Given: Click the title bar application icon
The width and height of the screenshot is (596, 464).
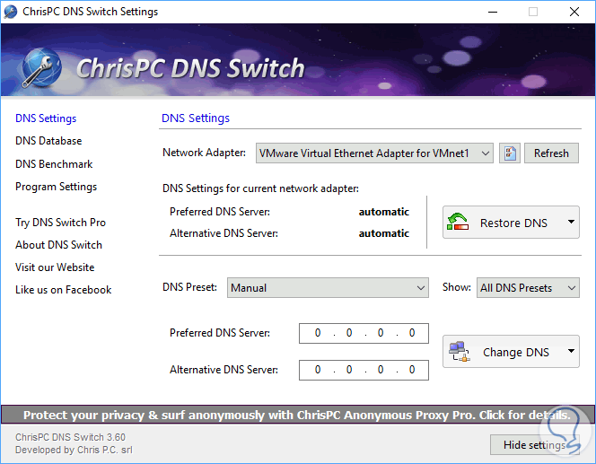Looking at the screenshot, I should click(10, 12).
